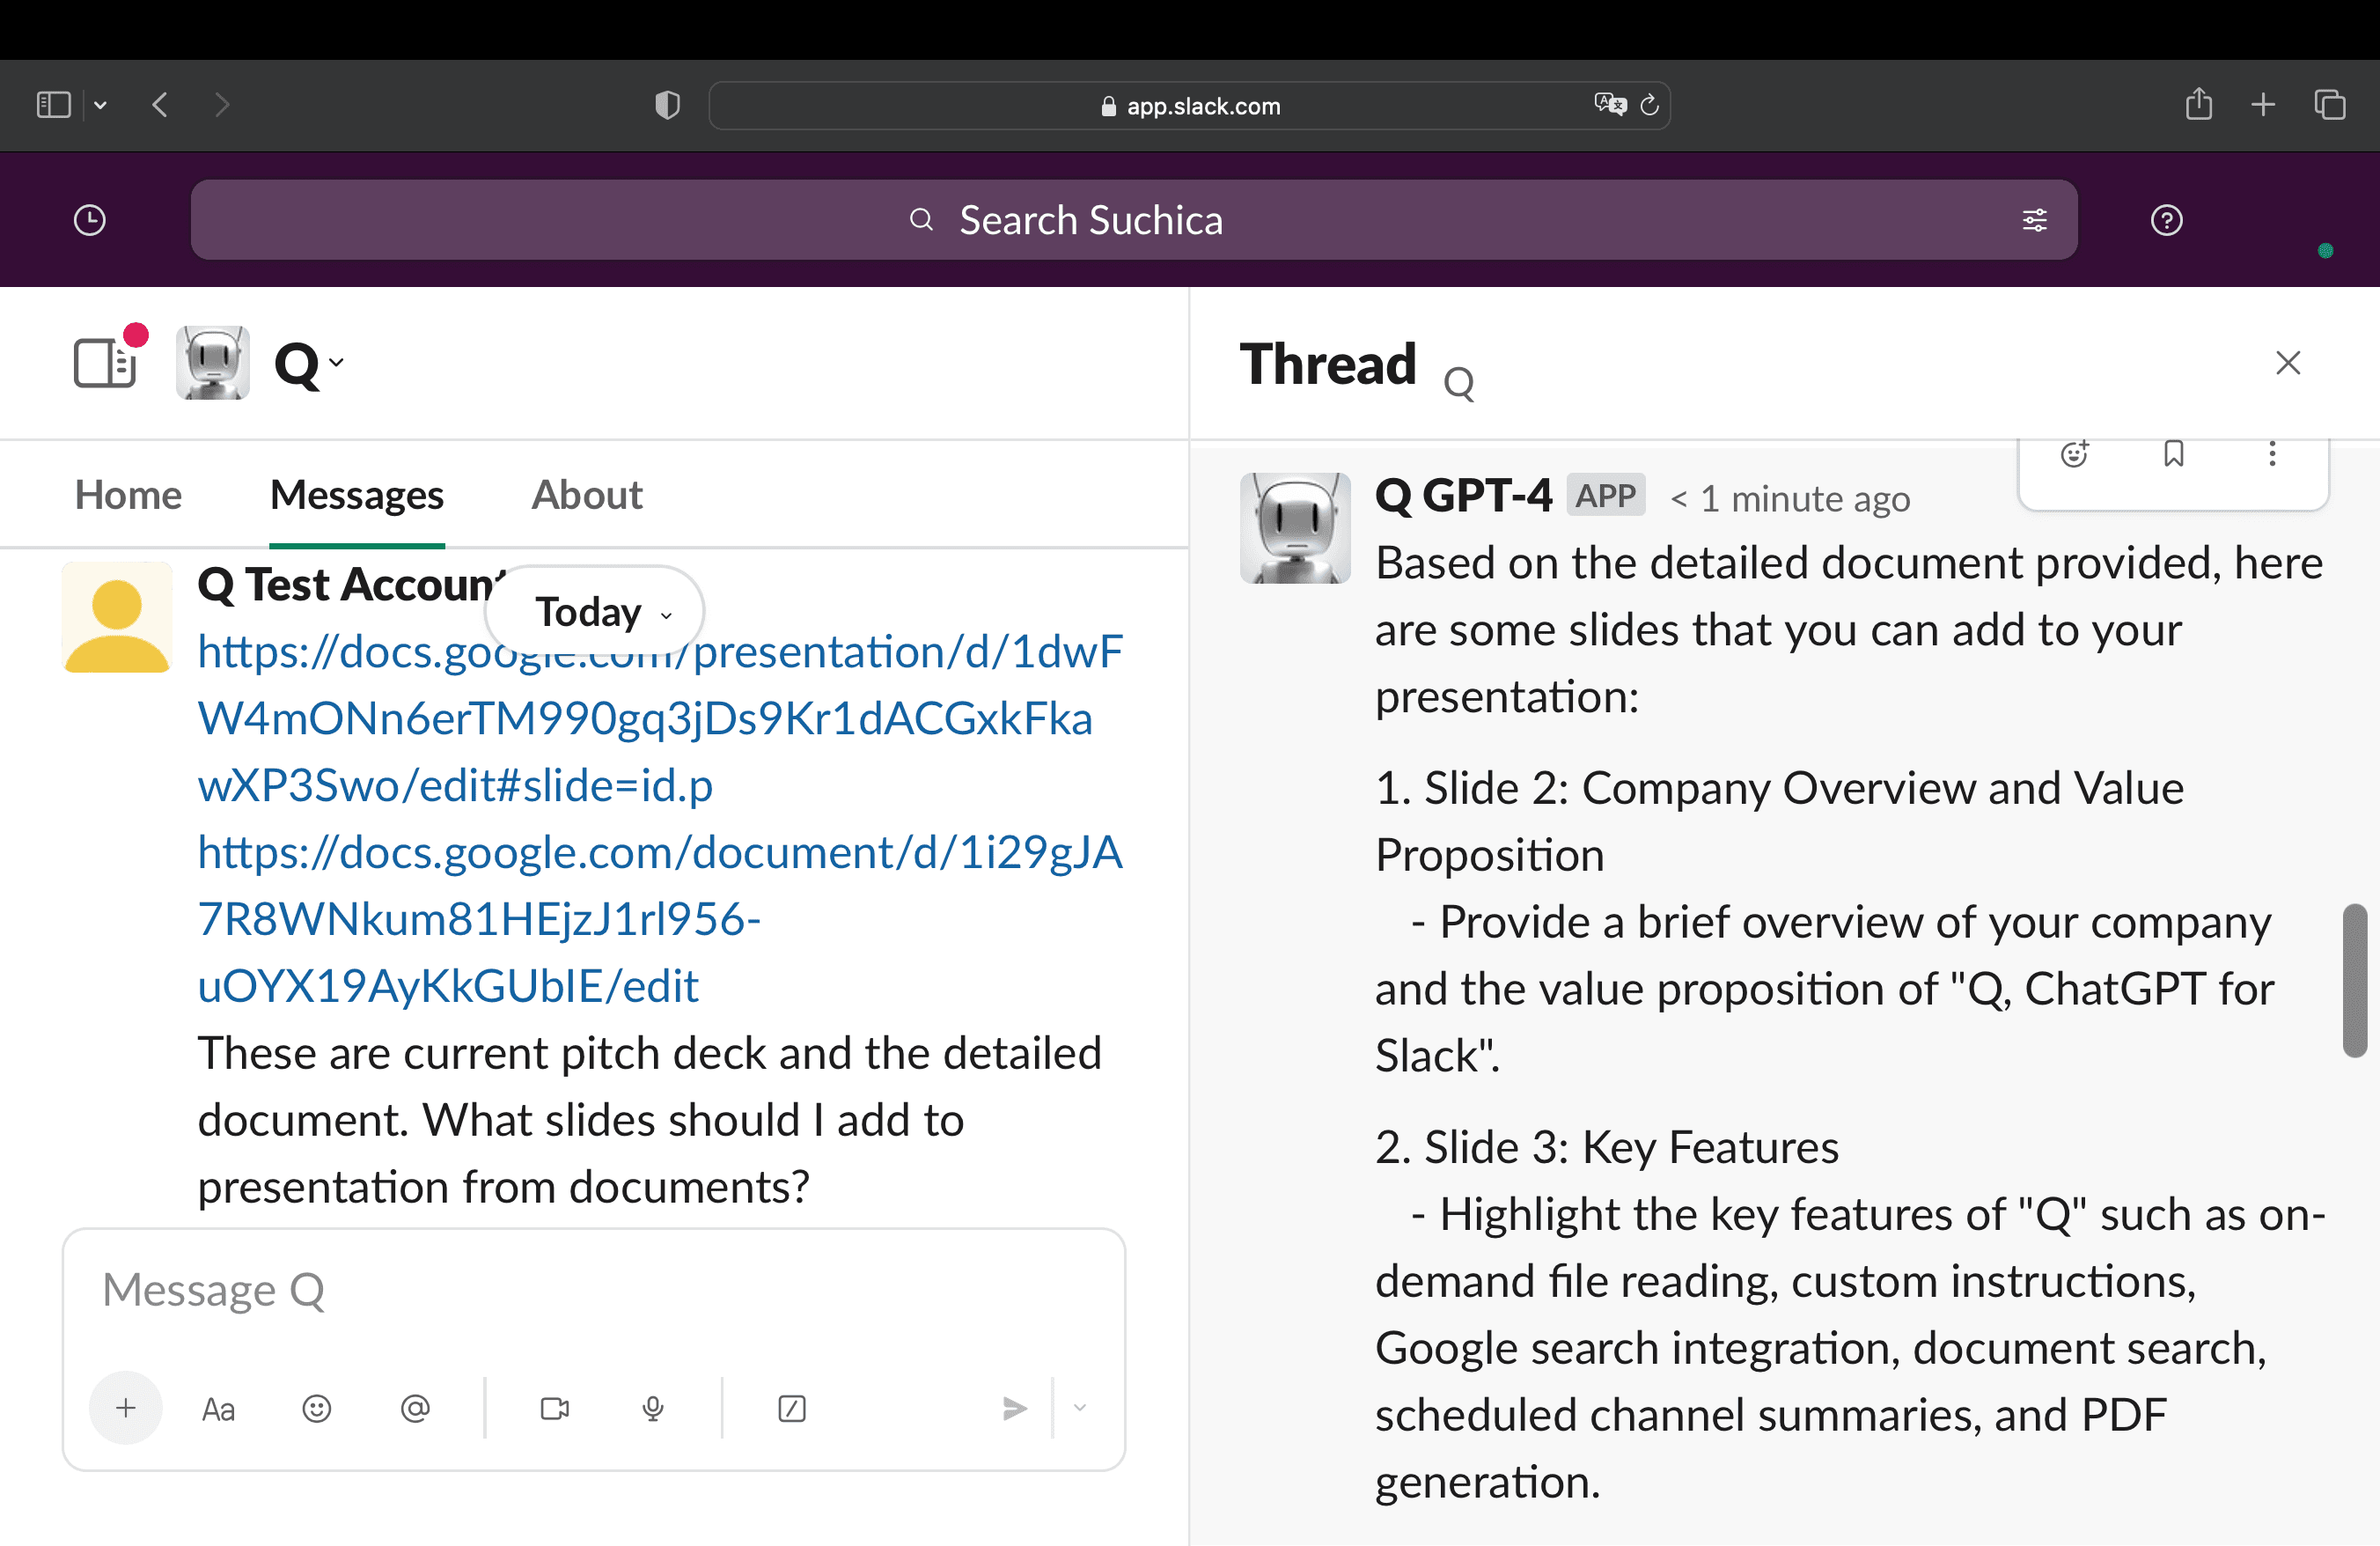Open the Google Slides presentation link
The width and height of the screenshot is (2380, 1546).
[660, 717]
